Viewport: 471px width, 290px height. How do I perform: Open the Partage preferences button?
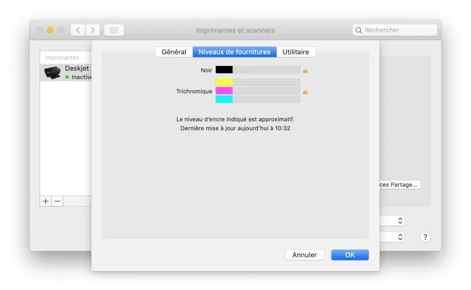click(x=400, y=185)
